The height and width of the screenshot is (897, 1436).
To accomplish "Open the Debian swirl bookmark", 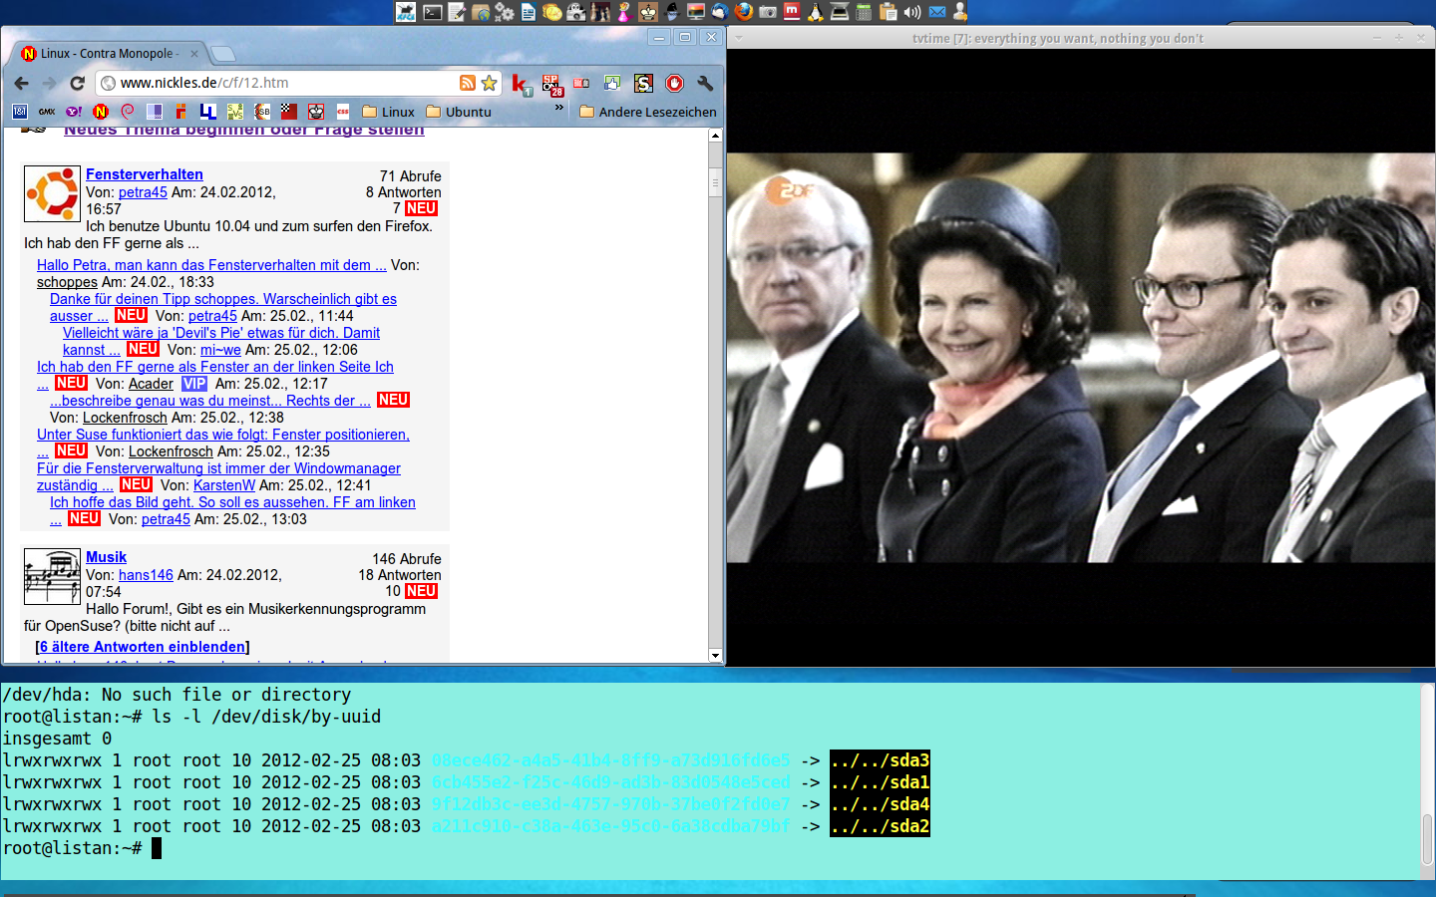I will click(128, 112).
